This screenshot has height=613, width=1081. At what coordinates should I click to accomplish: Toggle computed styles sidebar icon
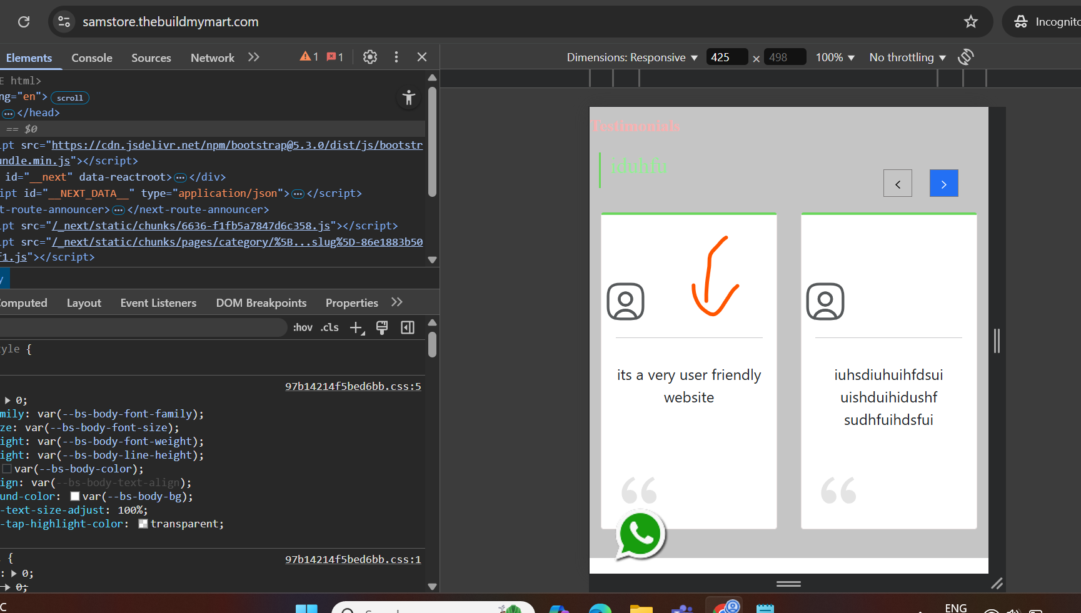408,327
